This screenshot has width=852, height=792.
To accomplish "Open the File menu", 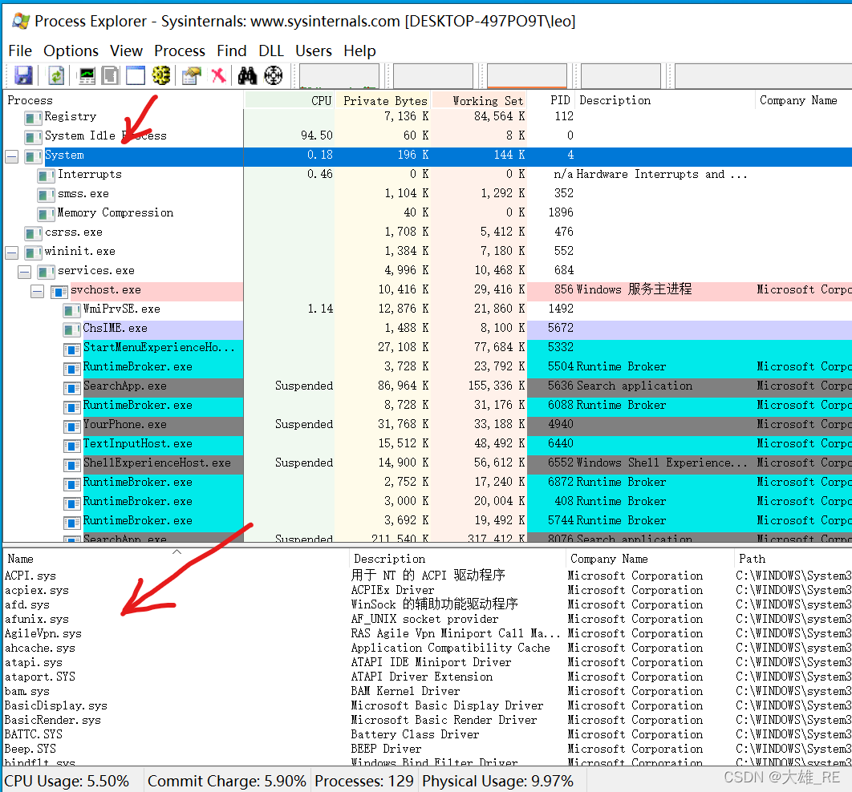I will pyautogui.click(x=20, y=51).
